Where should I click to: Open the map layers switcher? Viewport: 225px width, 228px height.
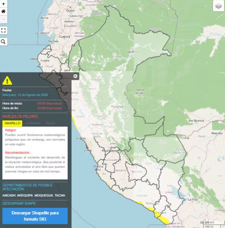pos(219,6)
